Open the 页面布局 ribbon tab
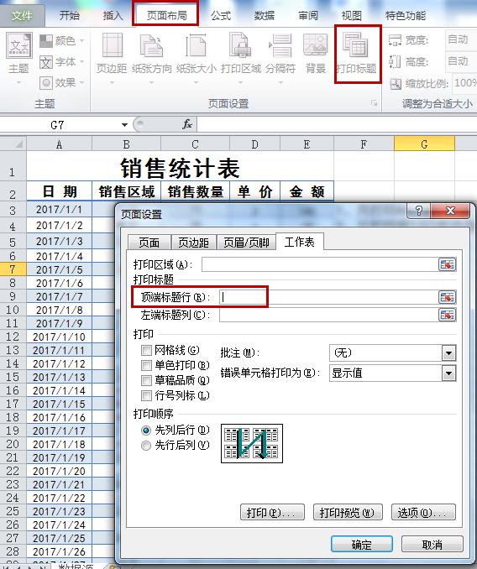The width and height of the screenshot is (477, 569). 166,15
